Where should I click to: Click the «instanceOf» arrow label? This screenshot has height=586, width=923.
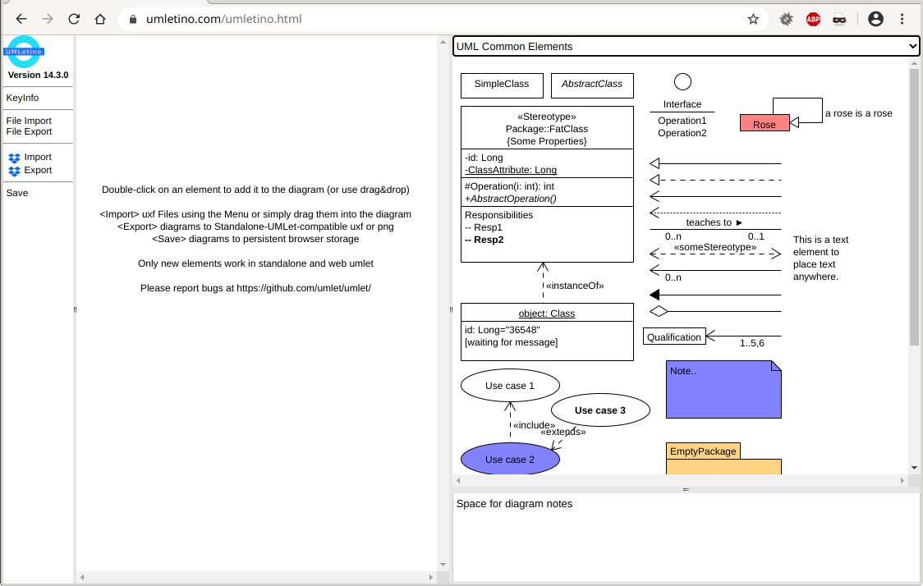[575, 286]
